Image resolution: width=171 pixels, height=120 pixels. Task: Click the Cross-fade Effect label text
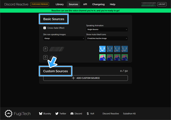tap(56, 28)
